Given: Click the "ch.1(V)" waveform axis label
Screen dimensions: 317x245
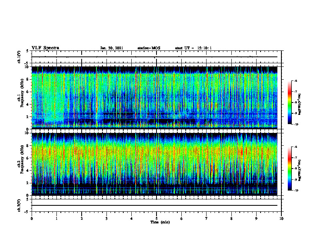Looking at the screenshot, I should (19, 57).
